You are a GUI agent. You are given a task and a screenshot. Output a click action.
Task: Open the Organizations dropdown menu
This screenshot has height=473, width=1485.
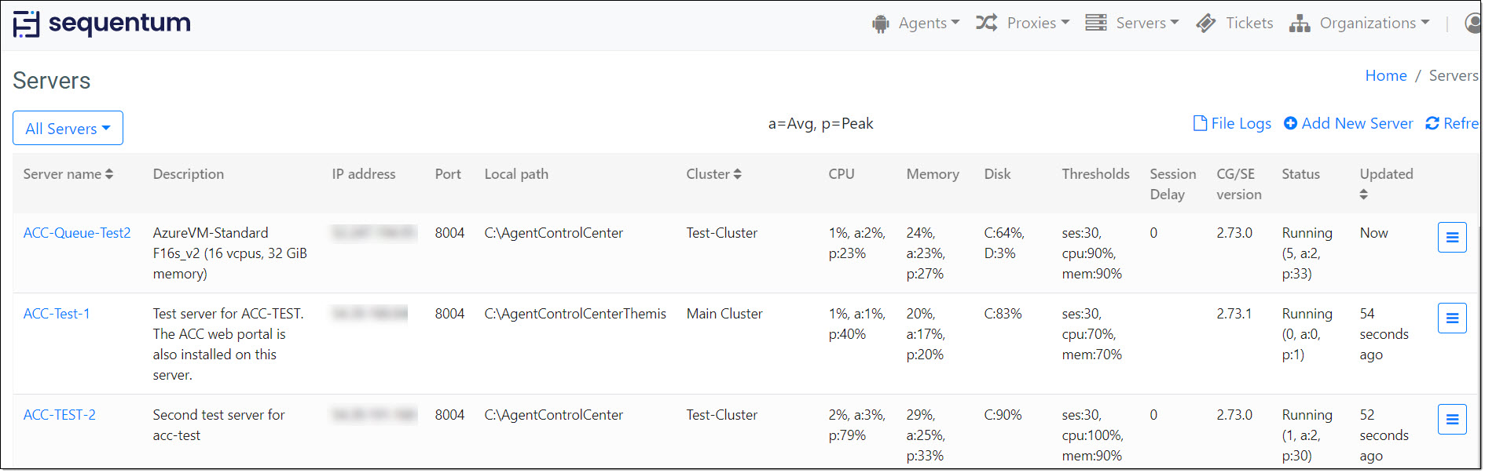click(1359, 24)
